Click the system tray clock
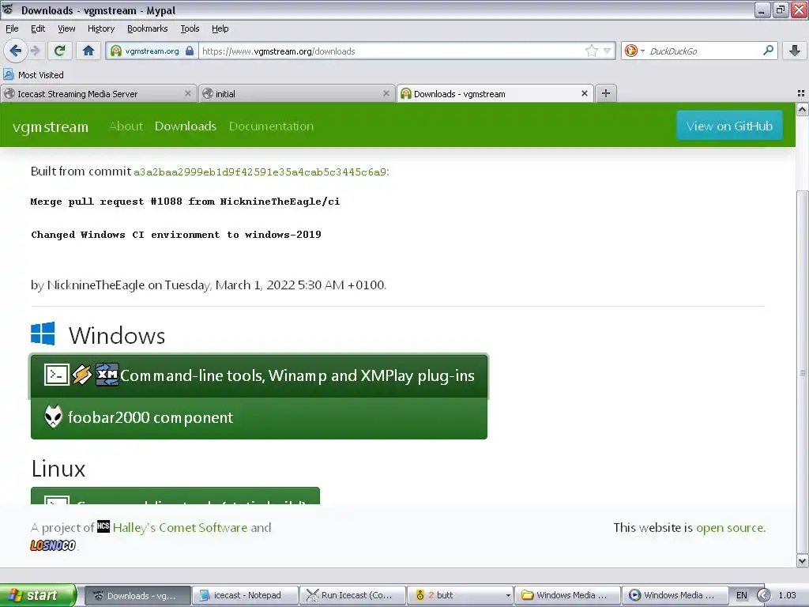 [x=788, y=595]
